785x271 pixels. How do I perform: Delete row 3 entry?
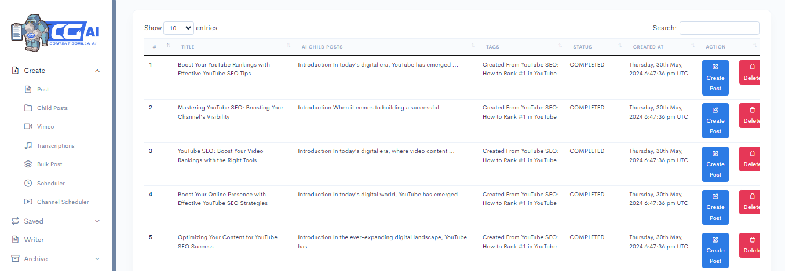(750, 159)
